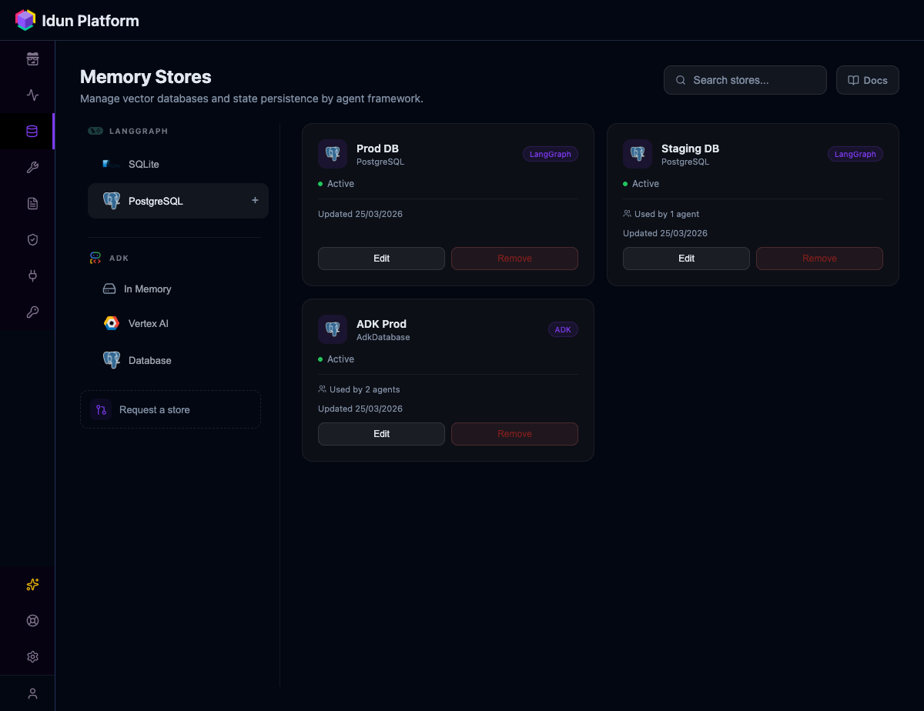Open the shield guardrails sidebar icon
924x711 pixels.
(32, 240)
